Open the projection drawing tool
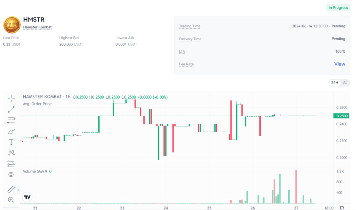This screenshot has width=356, height=210. [11, 163]
